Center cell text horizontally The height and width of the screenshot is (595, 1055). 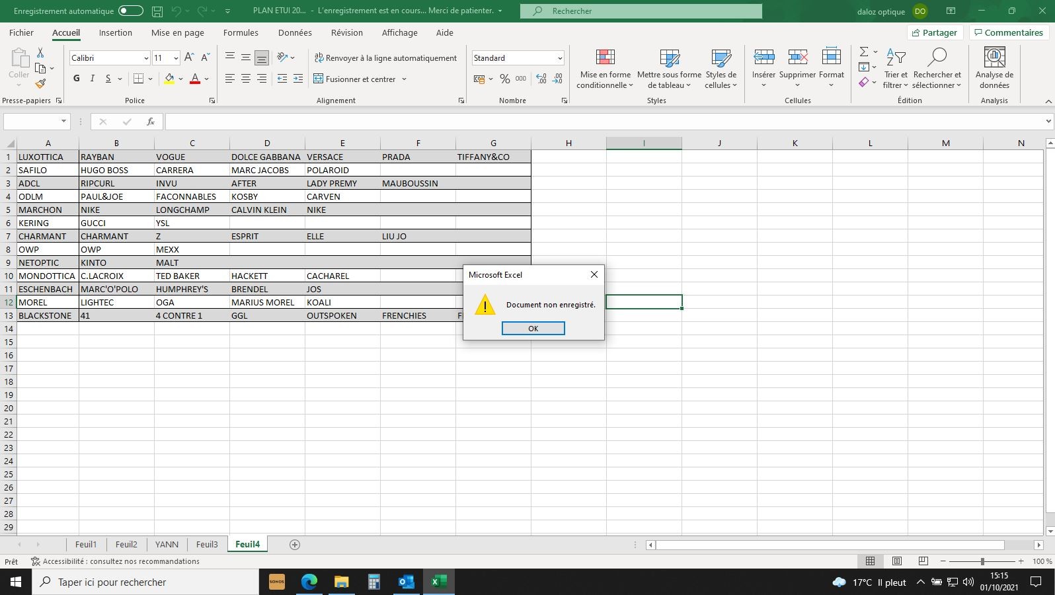[246, 79]
